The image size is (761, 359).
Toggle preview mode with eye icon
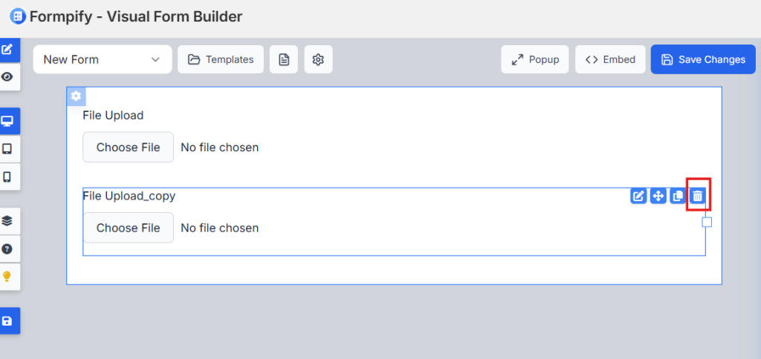[x=7, y=76]
